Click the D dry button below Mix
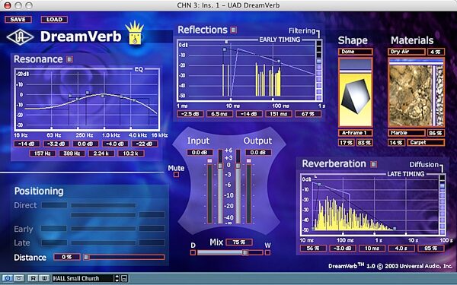Image resolution: width=457 pixels, height=285 pixels. [193, 252]
